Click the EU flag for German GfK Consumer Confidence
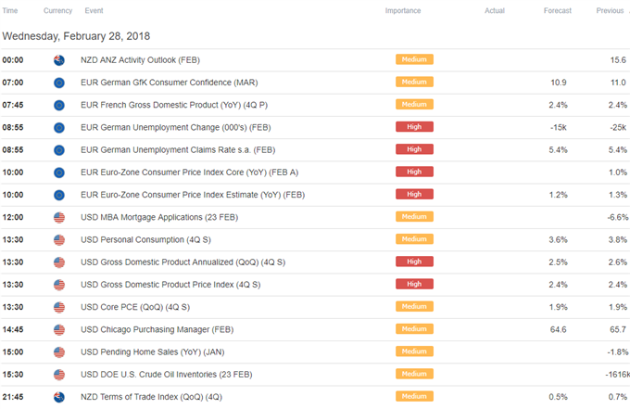Viewport: 630px width, 409px height. [59, 83]
